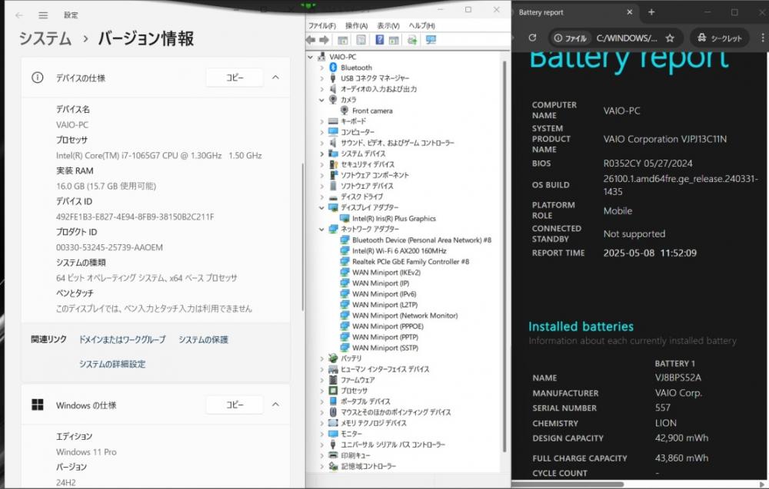This screenshot has height=489, width=769.
Task: Collapse the ネットワーク アダプター node
Action: pos(321,229)
